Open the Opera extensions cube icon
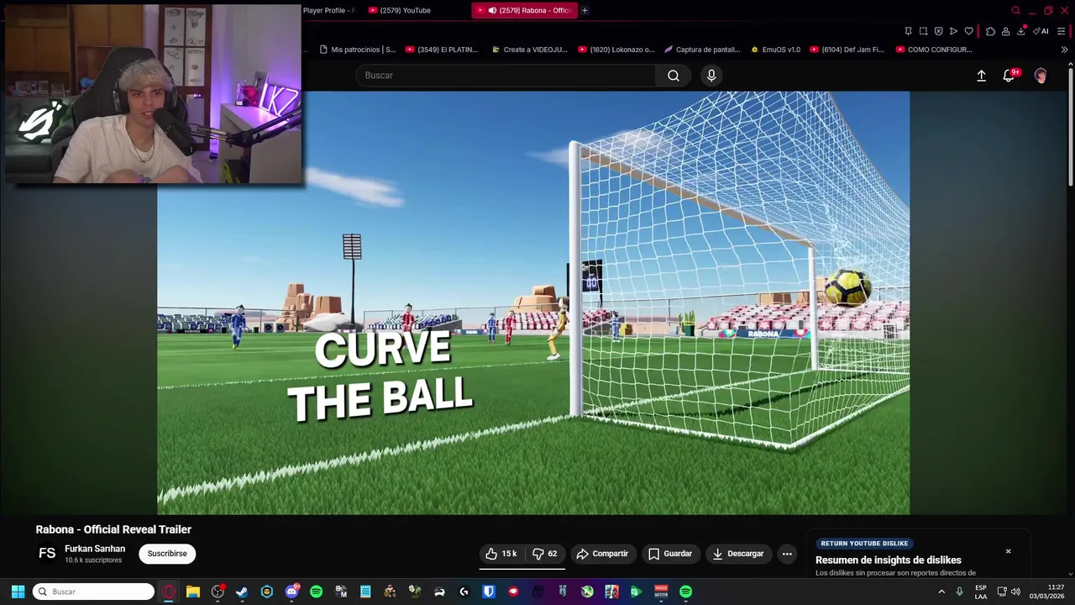Image resolution: width=1075 pixels, height=605 pixels. (990, 31)
